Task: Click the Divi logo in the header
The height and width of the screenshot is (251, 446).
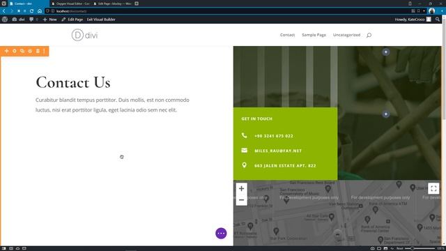Action: (x=84, y=35)
